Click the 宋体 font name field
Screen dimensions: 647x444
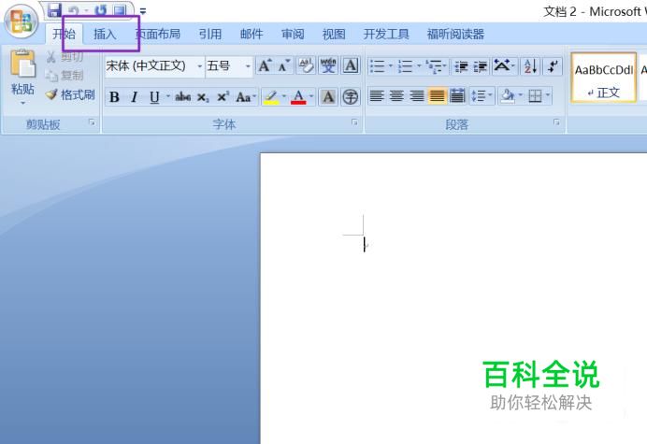(149, 66)
